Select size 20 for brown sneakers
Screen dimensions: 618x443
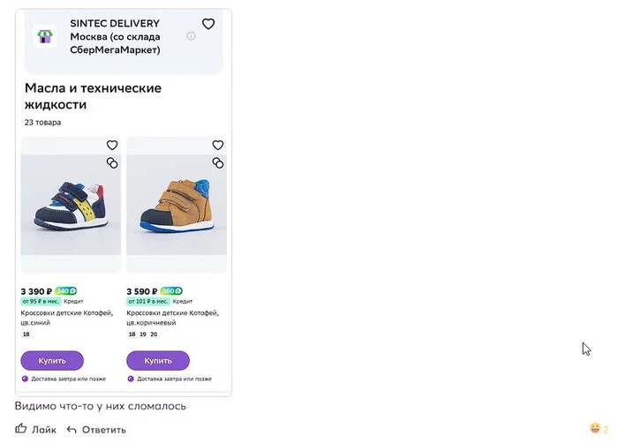click(x=154, y=334)
